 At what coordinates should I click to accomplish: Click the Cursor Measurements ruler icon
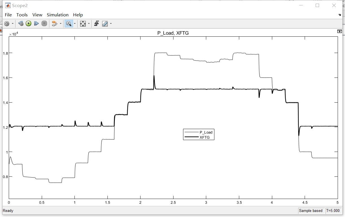(105, 24)
